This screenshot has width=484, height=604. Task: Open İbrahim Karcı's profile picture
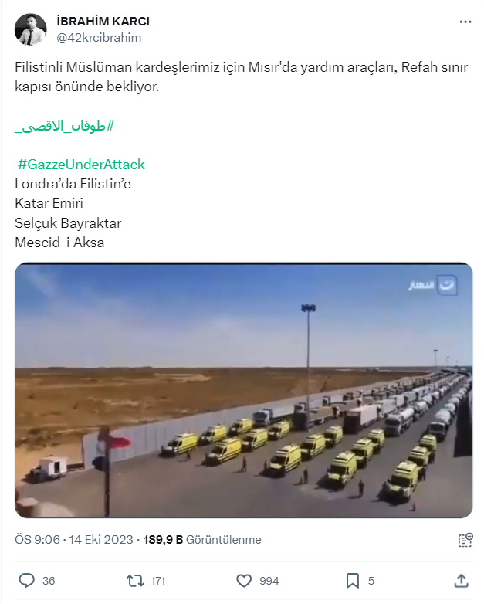[30, 29]
